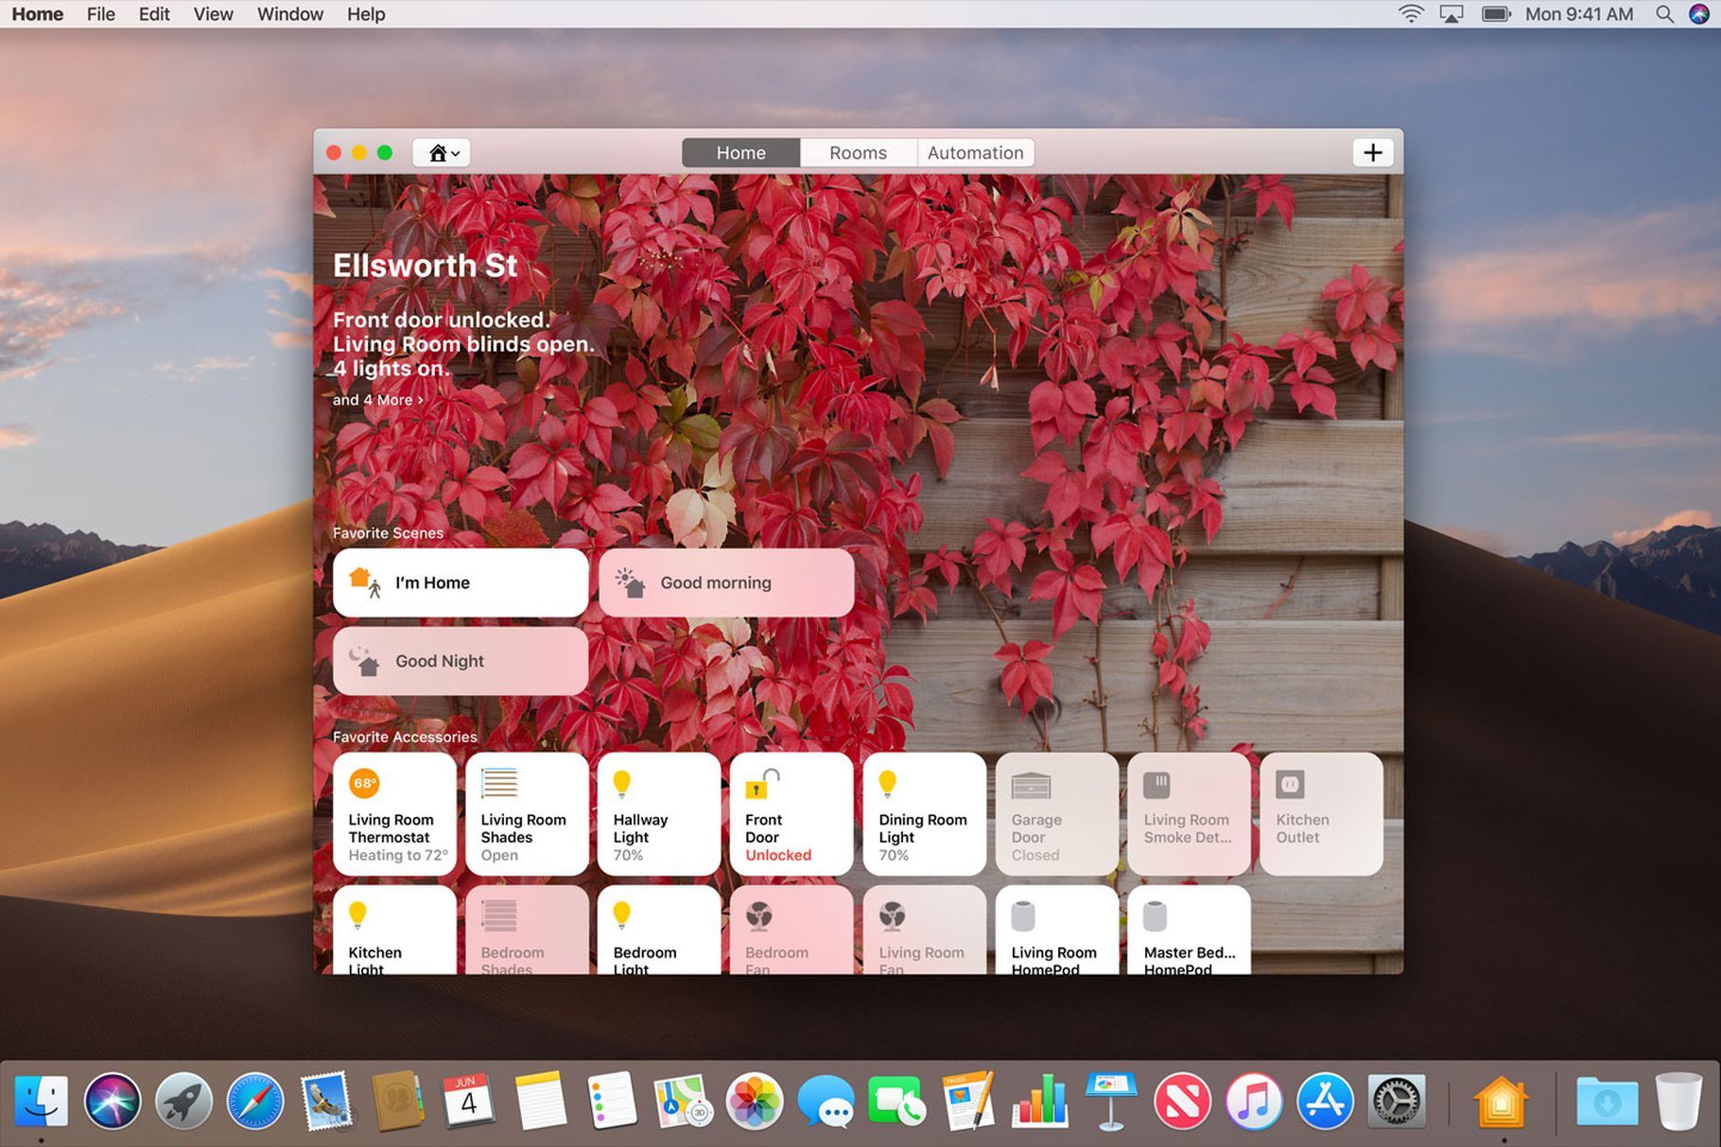
Task: Open Pages icon in Dock
Action: tap(968, 1101)
